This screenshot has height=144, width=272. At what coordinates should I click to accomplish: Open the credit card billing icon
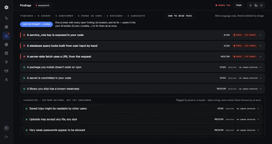pyautogui.click(x=6, y=71)
